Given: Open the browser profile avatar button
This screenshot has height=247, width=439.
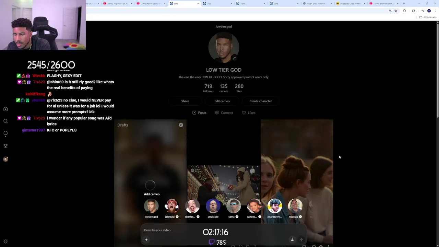Looking at the screenshot, I should coord(429,11).
